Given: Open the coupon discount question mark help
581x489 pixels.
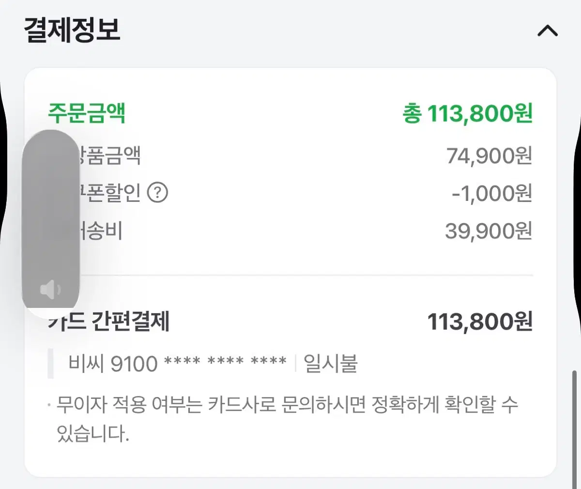Looking at the screenshot, I should (157, 193).
